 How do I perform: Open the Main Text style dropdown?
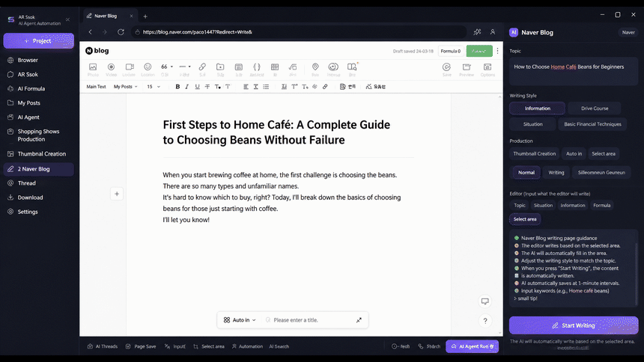[96, 87]
